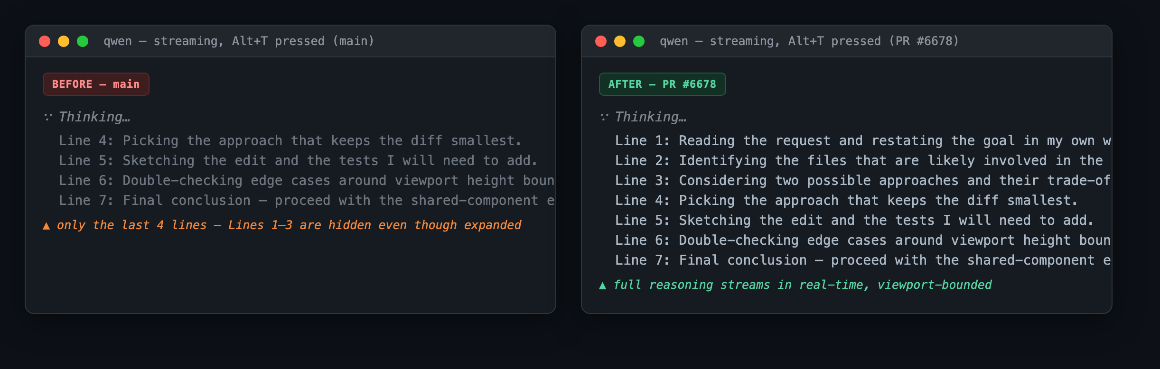Collapse the Thinking… header in left terminal
The height and width of the screenshot is (369, 1160).
click(x=94, y=117)
